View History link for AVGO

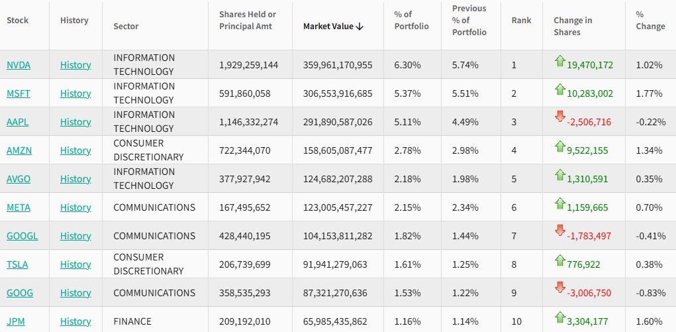(75, 179)
